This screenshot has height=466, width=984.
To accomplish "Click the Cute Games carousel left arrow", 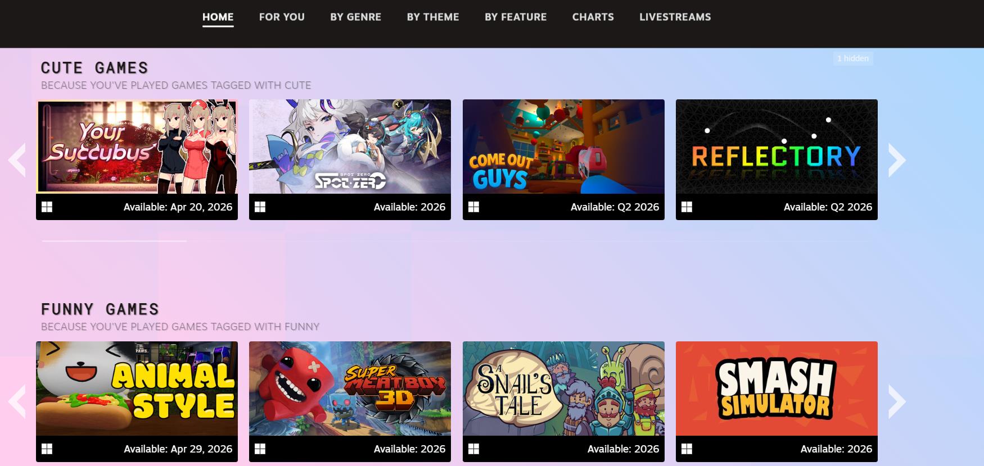I will [17, 161].
